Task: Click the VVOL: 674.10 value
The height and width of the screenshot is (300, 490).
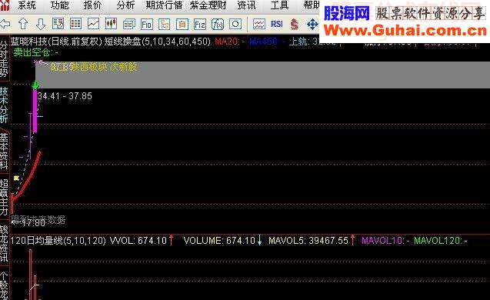Action: [x=138, y=241]
